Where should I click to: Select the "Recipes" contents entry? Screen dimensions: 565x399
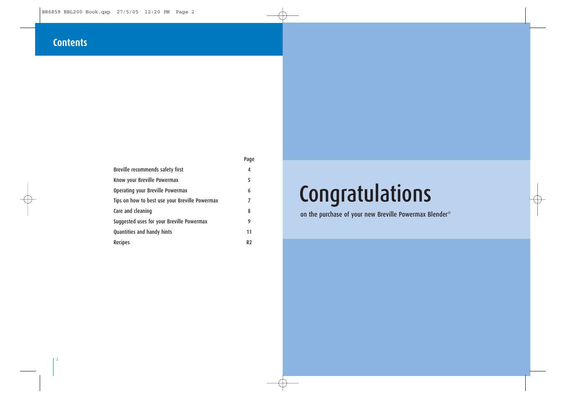click(122, 243)
